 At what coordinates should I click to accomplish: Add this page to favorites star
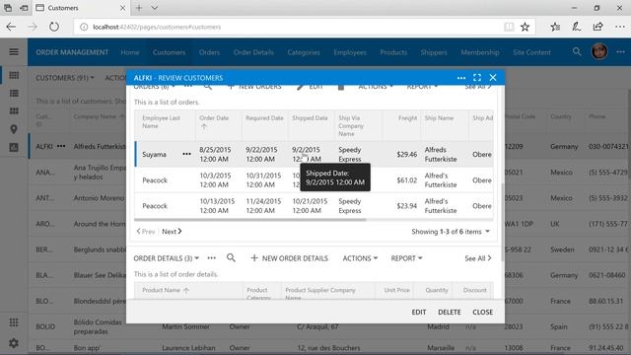point(525,27)
